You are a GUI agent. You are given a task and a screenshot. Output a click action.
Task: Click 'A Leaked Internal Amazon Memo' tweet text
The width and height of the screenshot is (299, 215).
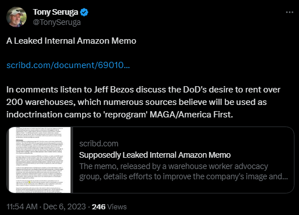click(x=71, y=41)
